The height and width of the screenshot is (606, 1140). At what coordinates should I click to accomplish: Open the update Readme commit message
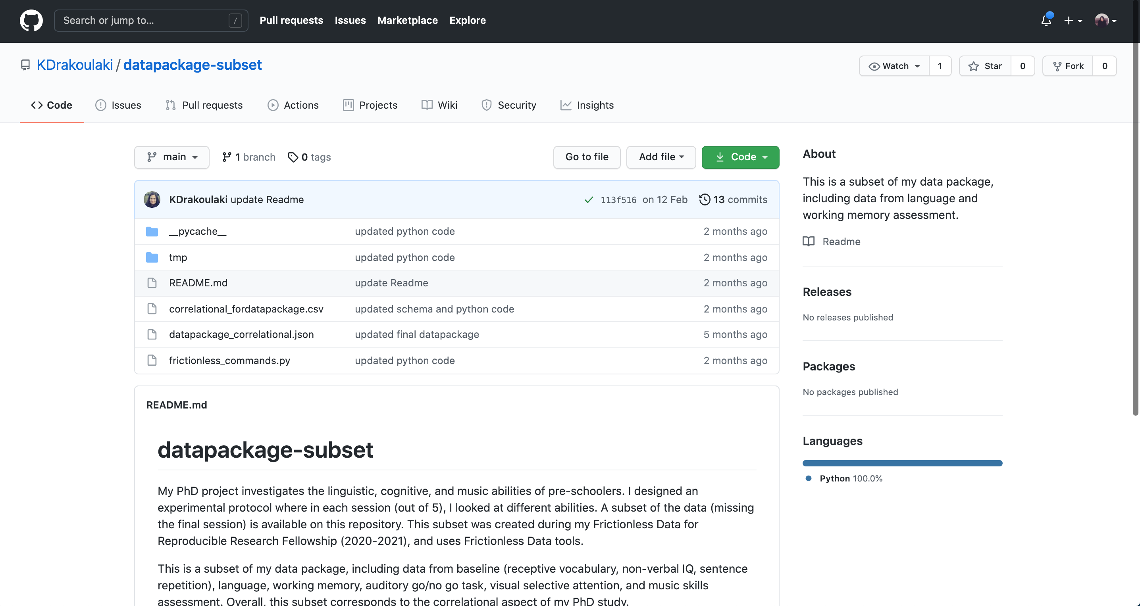pyautogui.click(x=267, y=199)
